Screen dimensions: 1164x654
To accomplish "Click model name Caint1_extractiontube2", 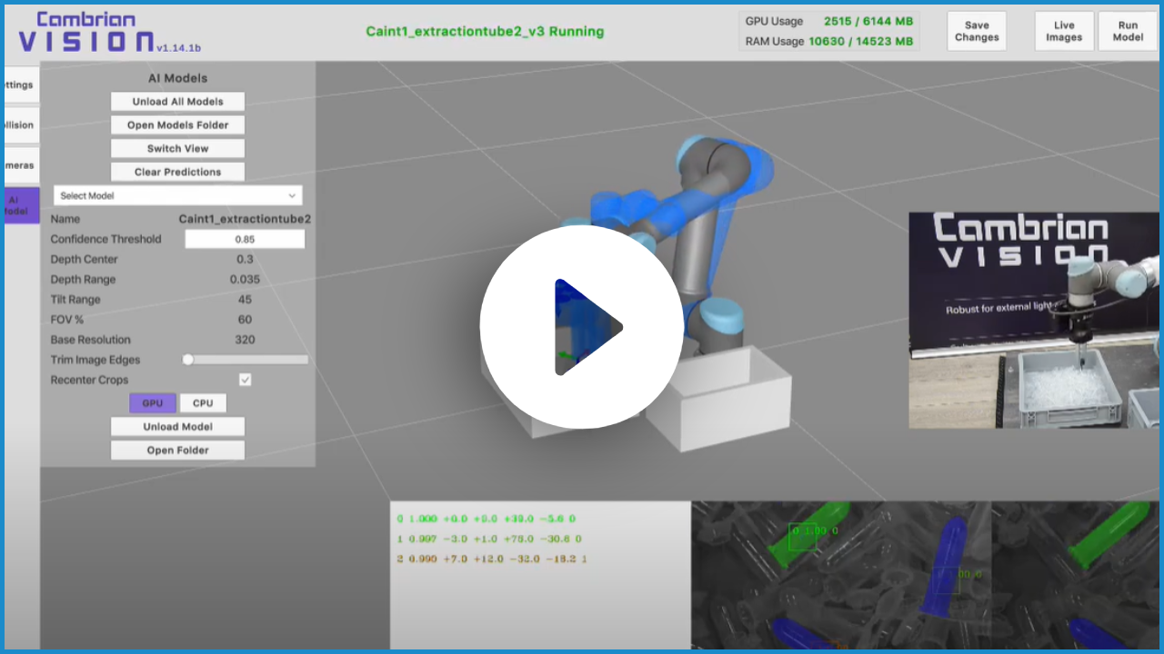I will (245, 219).
